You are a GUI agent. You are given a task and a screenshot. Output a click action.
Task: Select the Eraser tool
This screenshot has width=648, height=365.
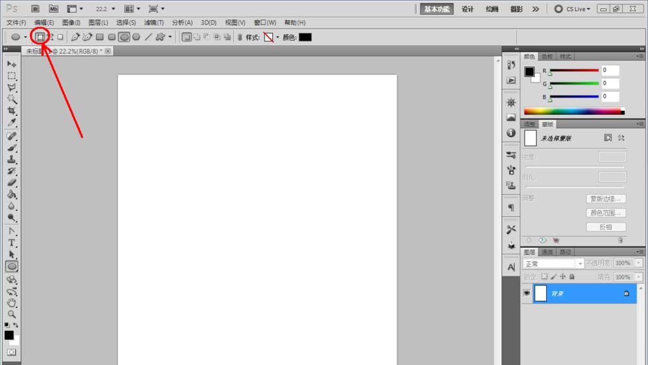pyautogui.click(x=12, y=182)
